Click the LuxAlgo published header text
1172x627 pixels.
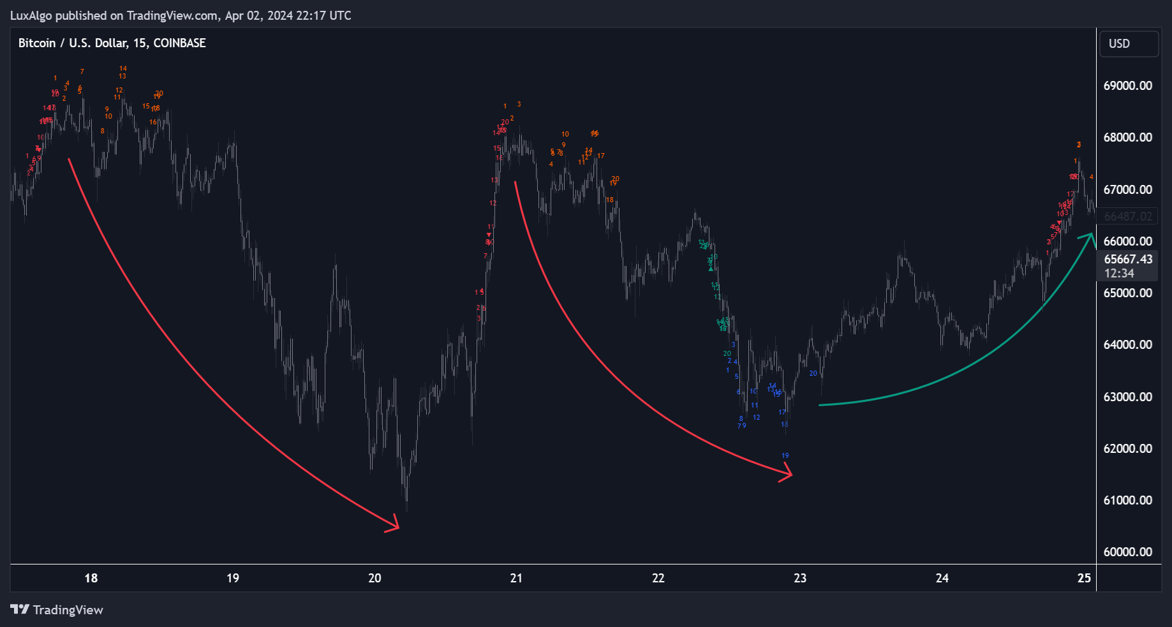pos(181,15)
